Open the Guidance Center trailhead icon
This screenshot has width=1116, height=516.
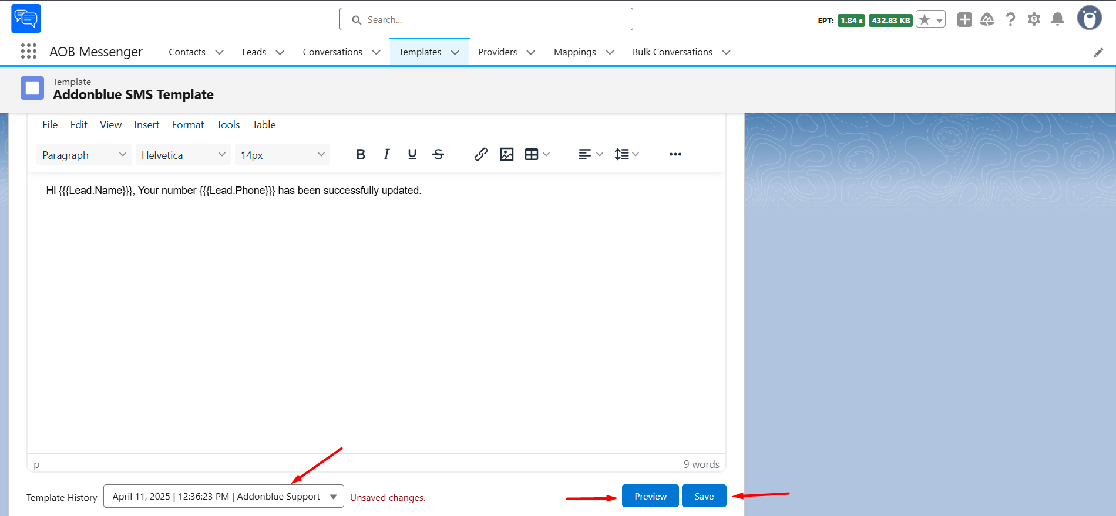[x=987, y=20]
